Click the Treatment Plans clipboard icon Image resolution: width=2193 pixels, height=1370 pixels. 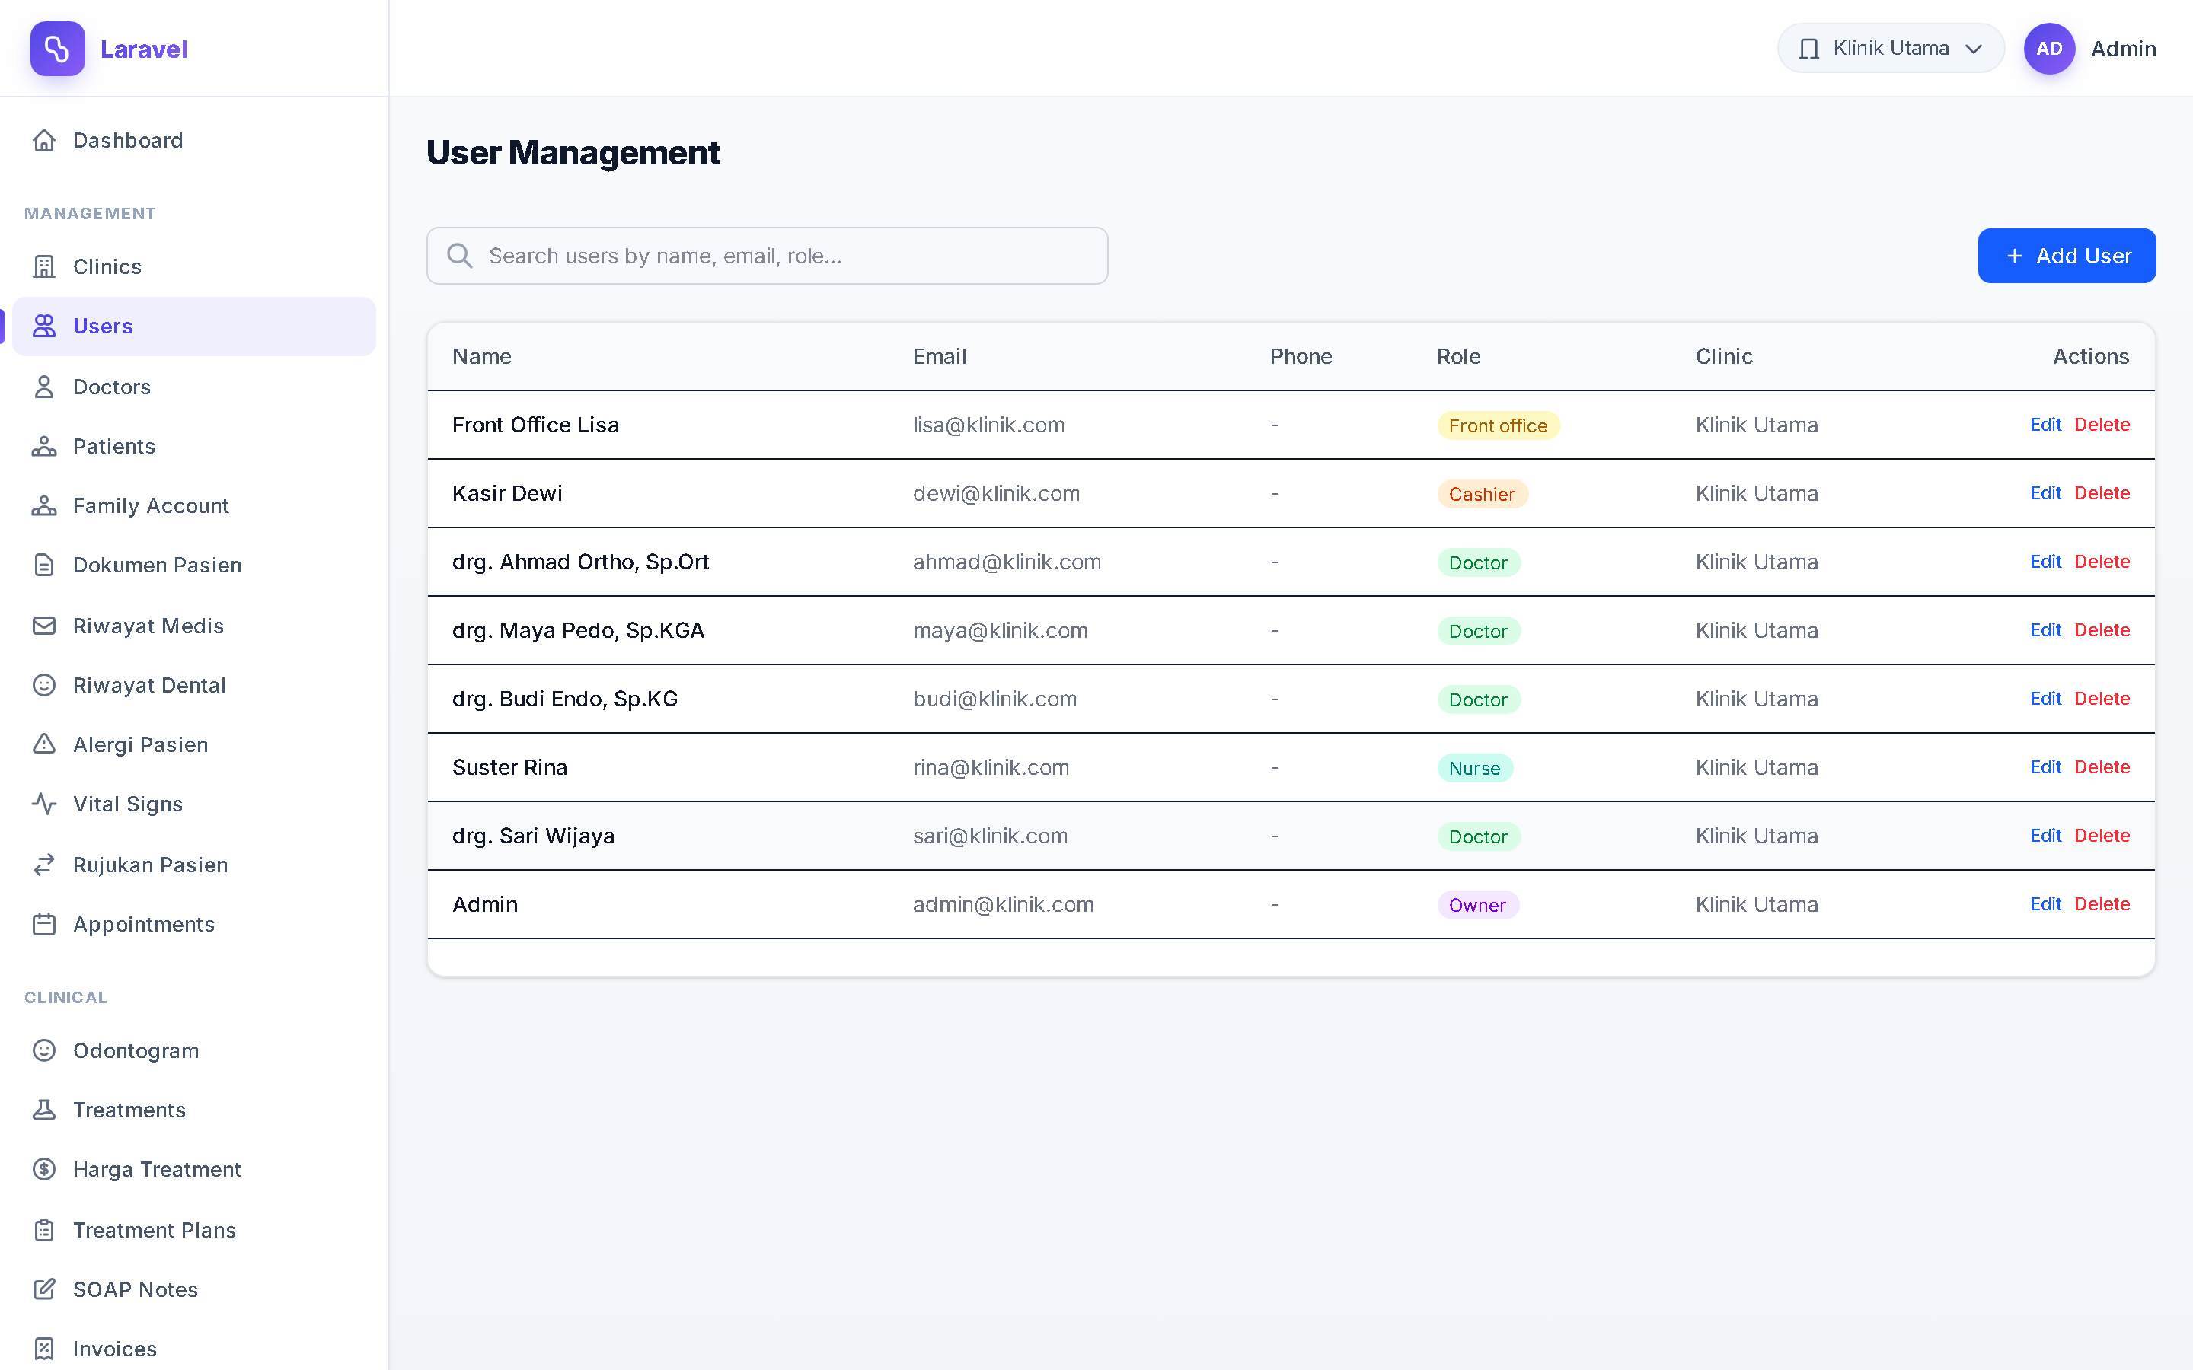(44, 1231)
